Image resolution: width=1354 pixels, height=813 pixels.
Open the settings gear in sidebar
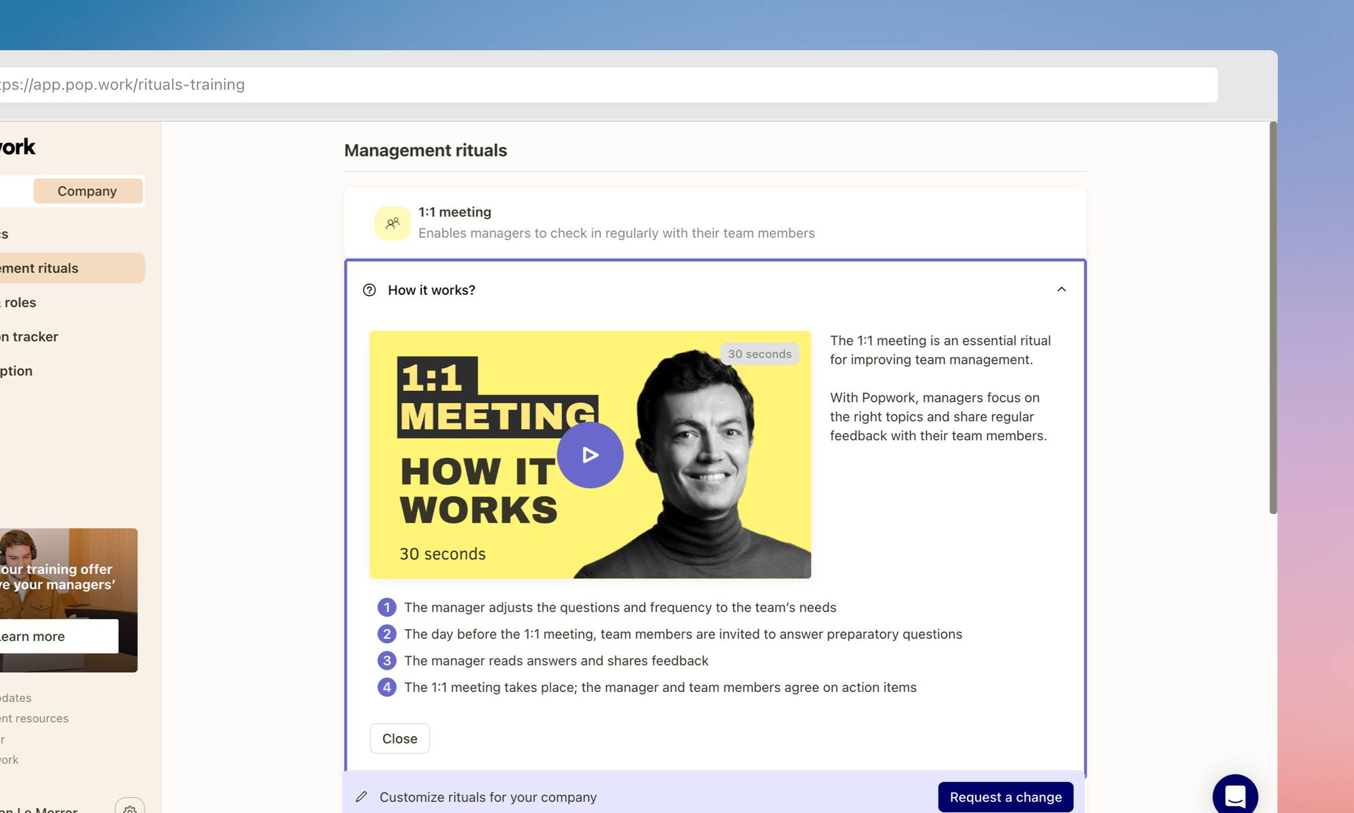click(x=130, y=808)
